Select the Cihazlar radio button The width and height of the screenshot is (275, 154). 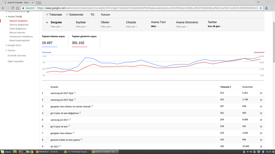point(122,22)
